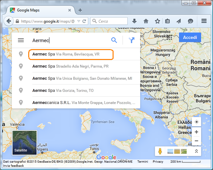Choose Aermec Spa Via Gorizia, Torino suggestion
Viewport: 213px width, 170px height.
(x=76, y=91)
